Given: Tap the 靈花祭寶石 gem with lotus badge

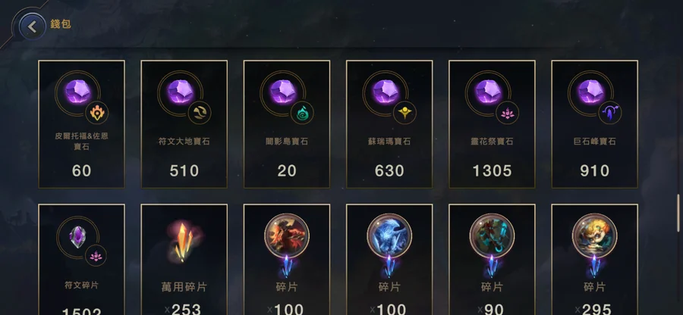Looking at the screenshot, I should click(489, 92).
